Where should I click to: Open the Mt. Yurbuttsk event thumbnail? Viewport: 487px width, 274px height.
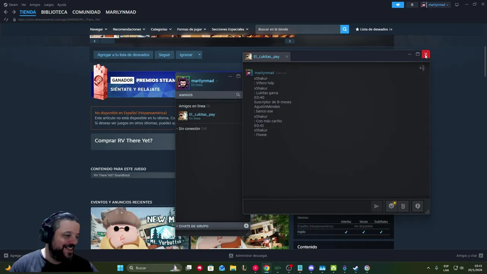tap(140, 228)
